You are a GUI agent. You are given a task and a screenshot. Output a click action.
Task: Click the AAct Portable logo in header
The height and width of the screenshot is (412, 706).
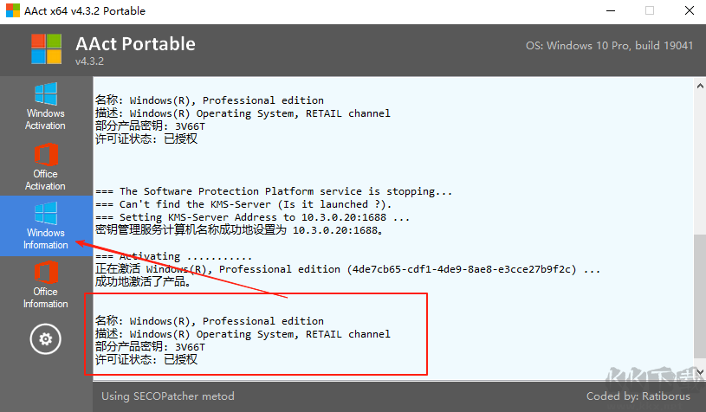click(47, 48)
